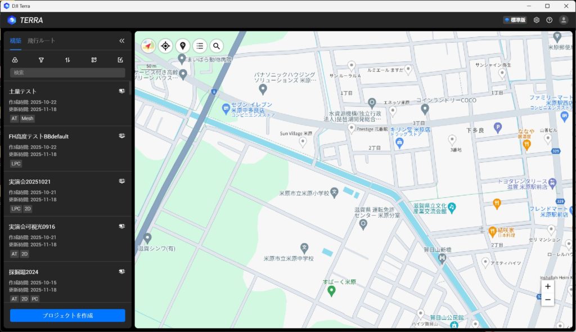The height and width of the screenshot is (332, 576).
Task: Click the location pin icon in map toolbar
Action: pyautogui.click(x=182, y=46)
